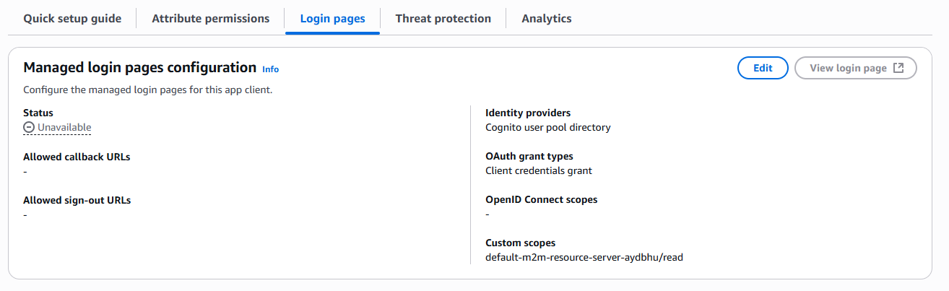Click the default-m2m-resource-server custom scope value
This screenshot has height=291, width=949.
(584, 257)
